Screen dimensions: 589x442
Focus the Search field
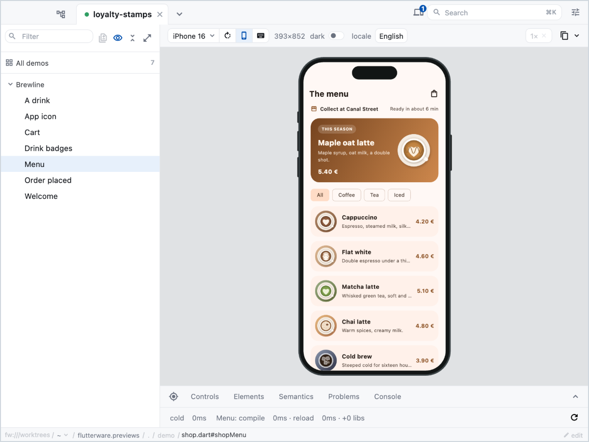[x=495, y=13]
